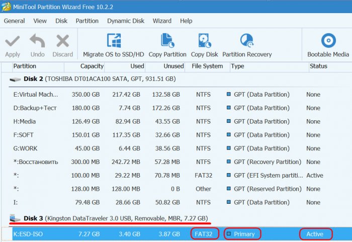This screenshot has width=352, height=242.
Task: Click the 172.26 GB unused cell
Action: pos(166,108)
